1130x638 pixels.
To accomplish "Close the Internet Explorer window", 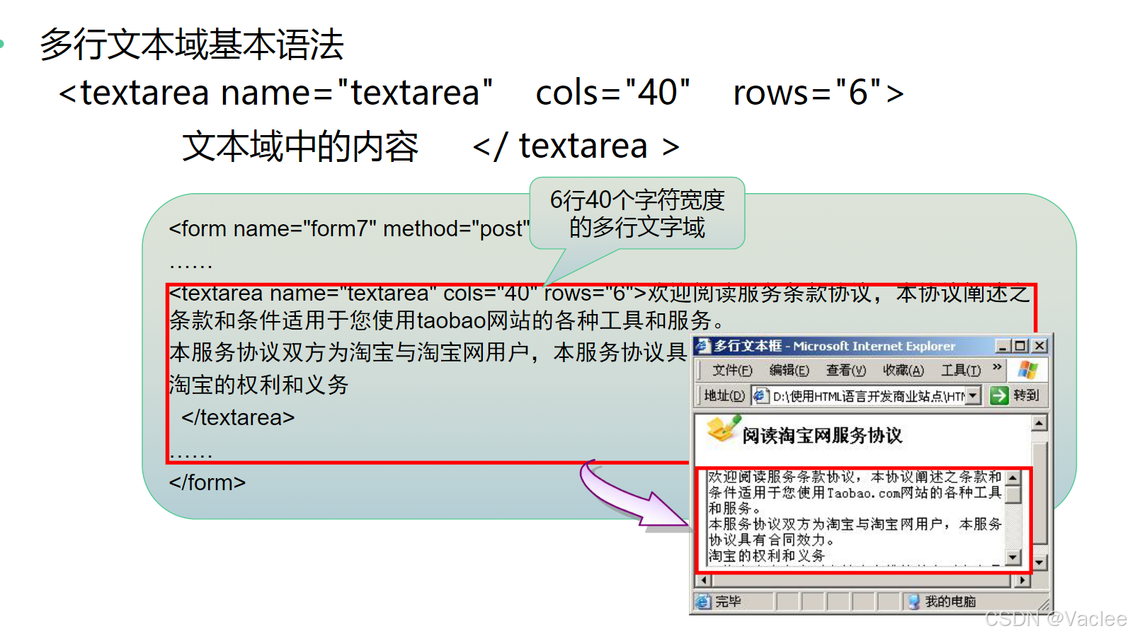I will pos(1039,346).
